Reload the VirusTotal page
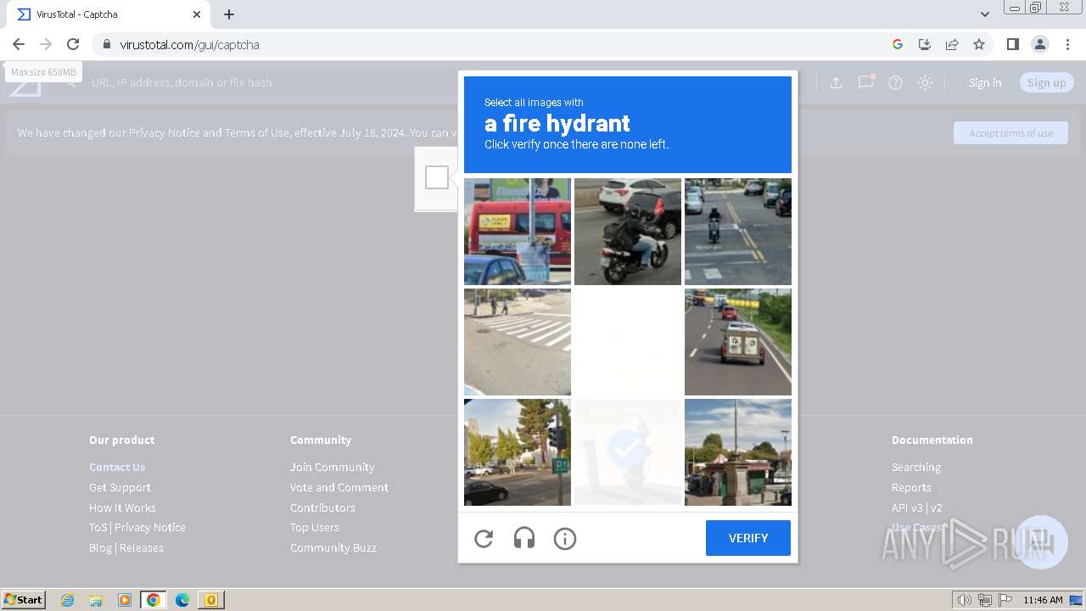The width and height of the screenshot is (1086, 611). coord(73,44)
